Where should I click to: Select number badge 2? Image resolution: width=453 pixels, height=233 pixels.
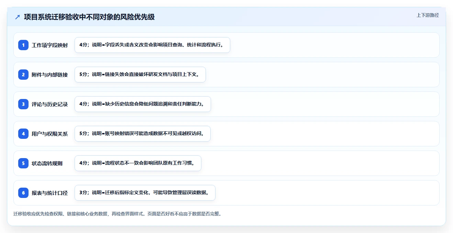pos(23,75)
